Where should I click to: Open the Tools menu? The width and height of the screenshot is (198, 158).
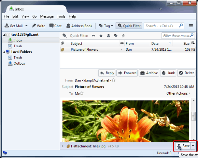(61, 16)
